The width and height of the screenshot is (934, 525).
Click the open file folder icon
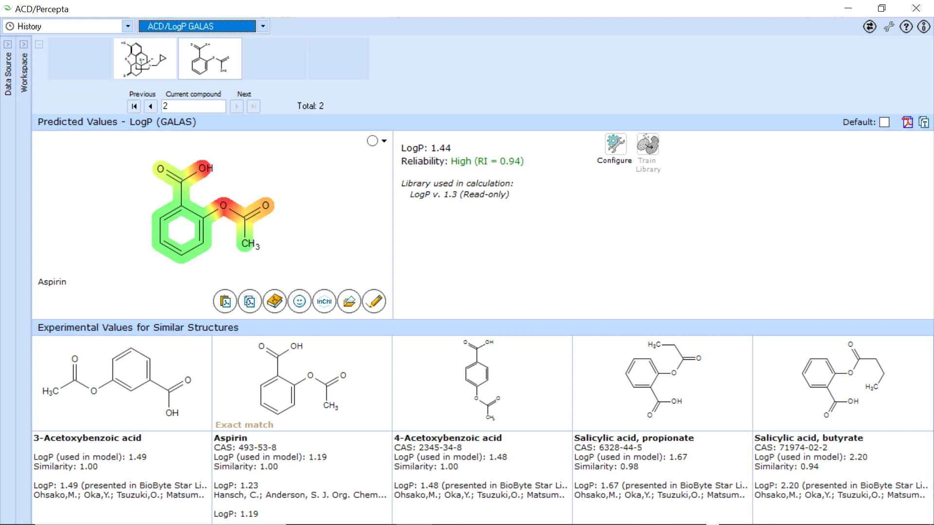tap(349, 301)
